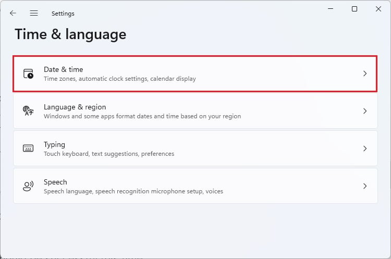Click the Language & region globe icon
The height and width of the screenshot is (259, 391).
click(x=28, y=110)
